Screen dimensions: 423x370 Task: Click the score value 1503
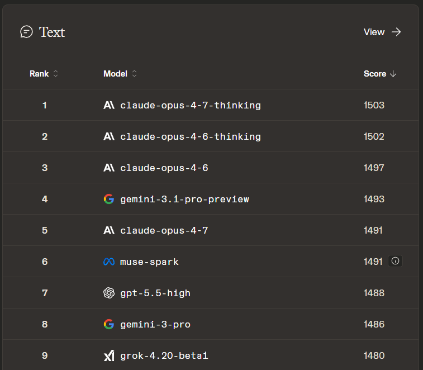tap(374, 105)
